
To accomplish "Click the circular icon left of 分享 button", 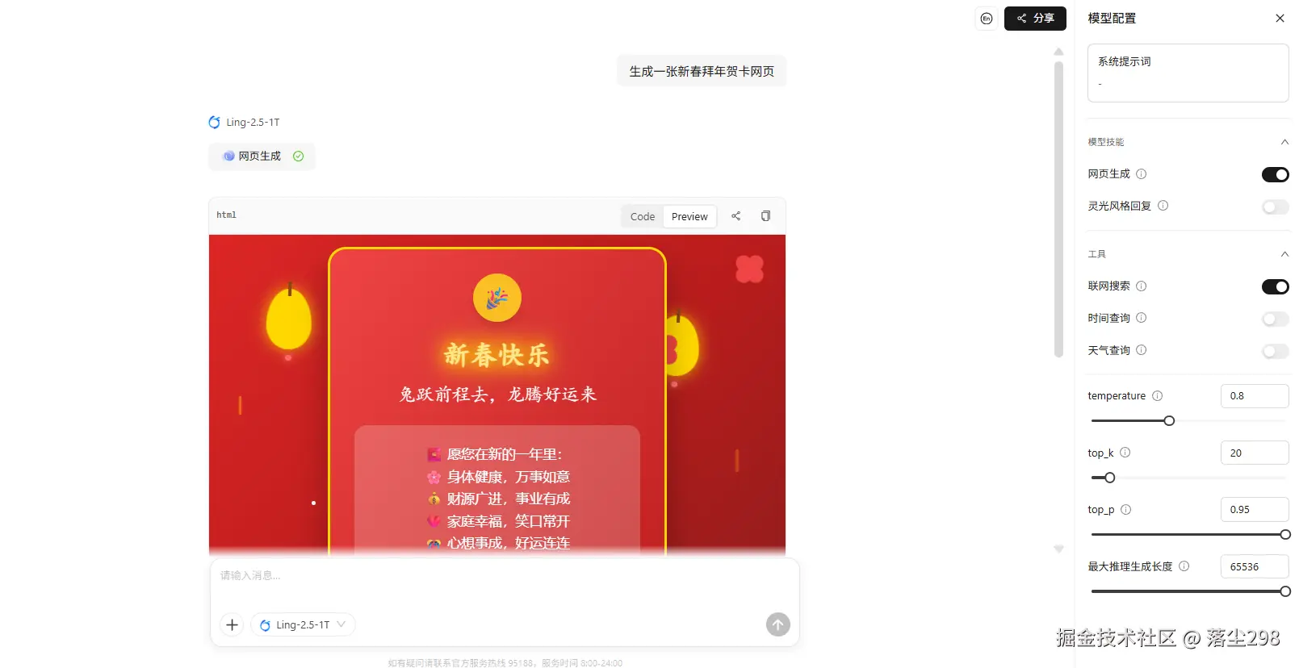I will coord(986,19).
